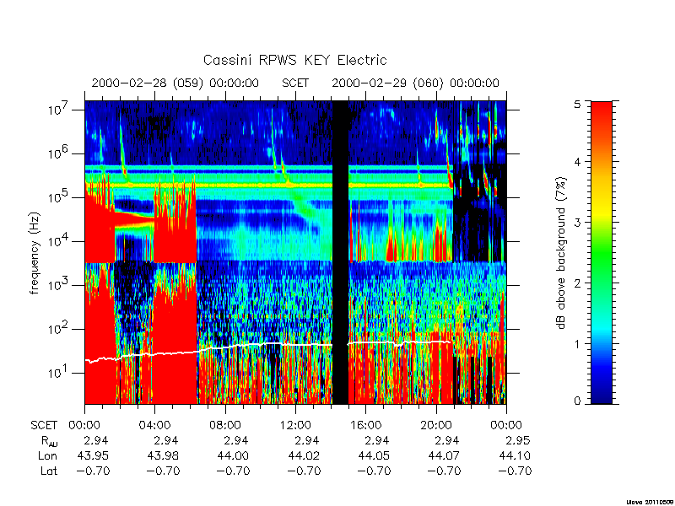Click the Lon row label
Viewport: 675px width, 506px height.
click(x=47, y=455)
